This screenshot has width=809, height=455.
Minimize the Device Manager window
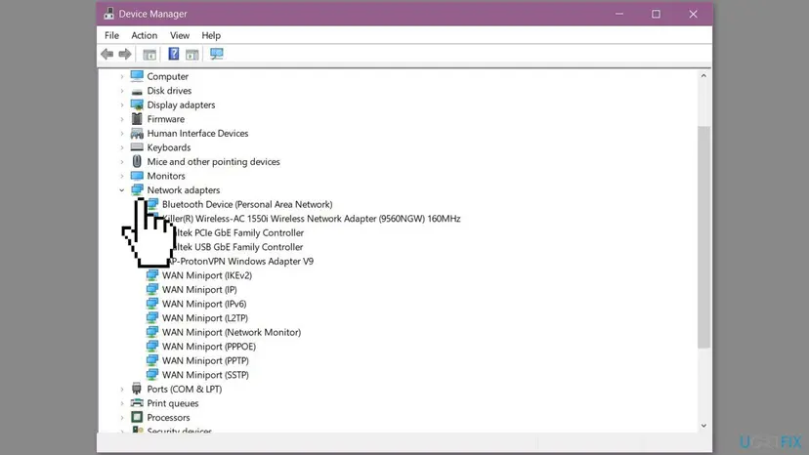click(x=619, y=14)
